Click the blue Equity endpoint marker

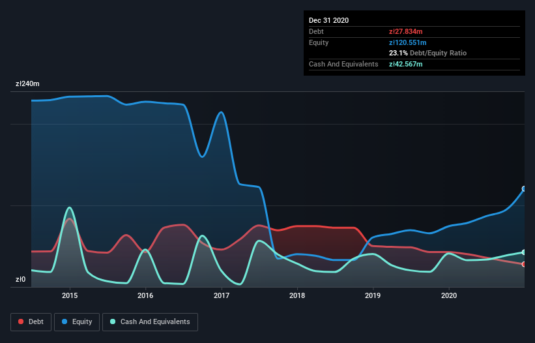524,188
